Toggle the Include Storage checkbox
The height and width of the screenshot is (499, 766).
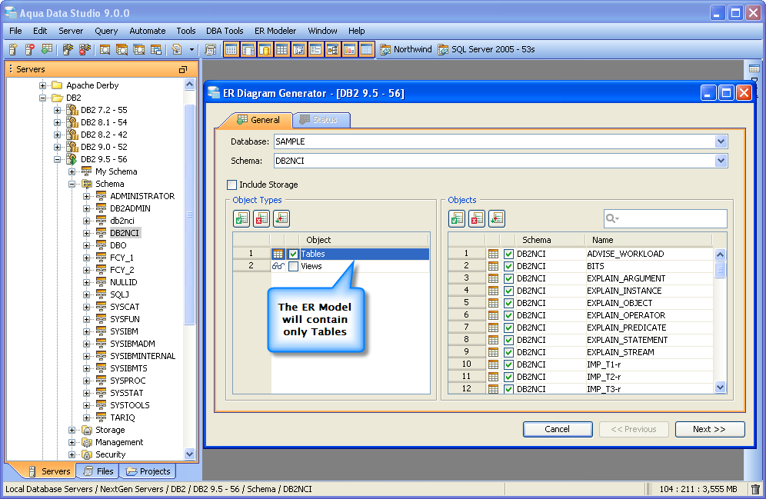tap(232, 185)
